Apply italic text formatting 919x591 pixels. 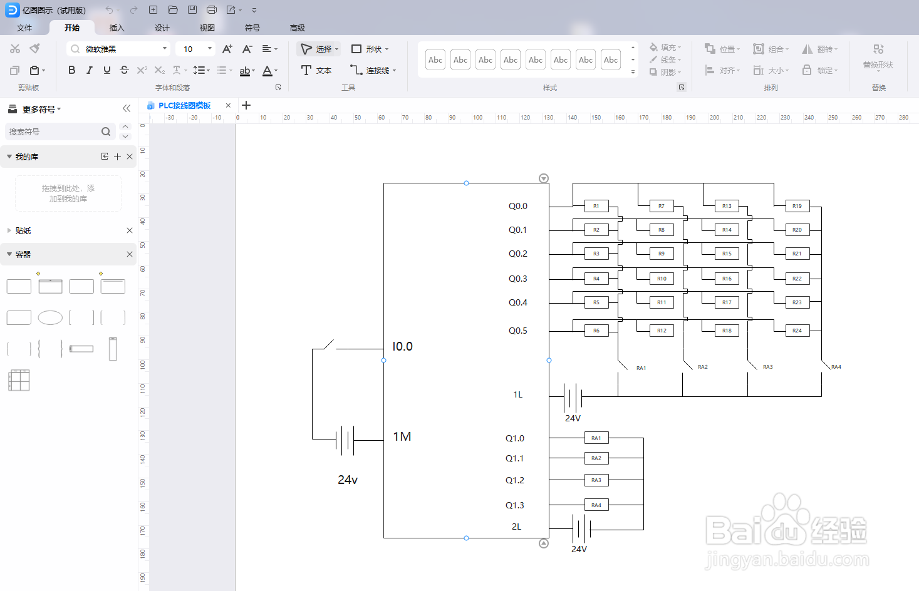(x=89, y=70)
